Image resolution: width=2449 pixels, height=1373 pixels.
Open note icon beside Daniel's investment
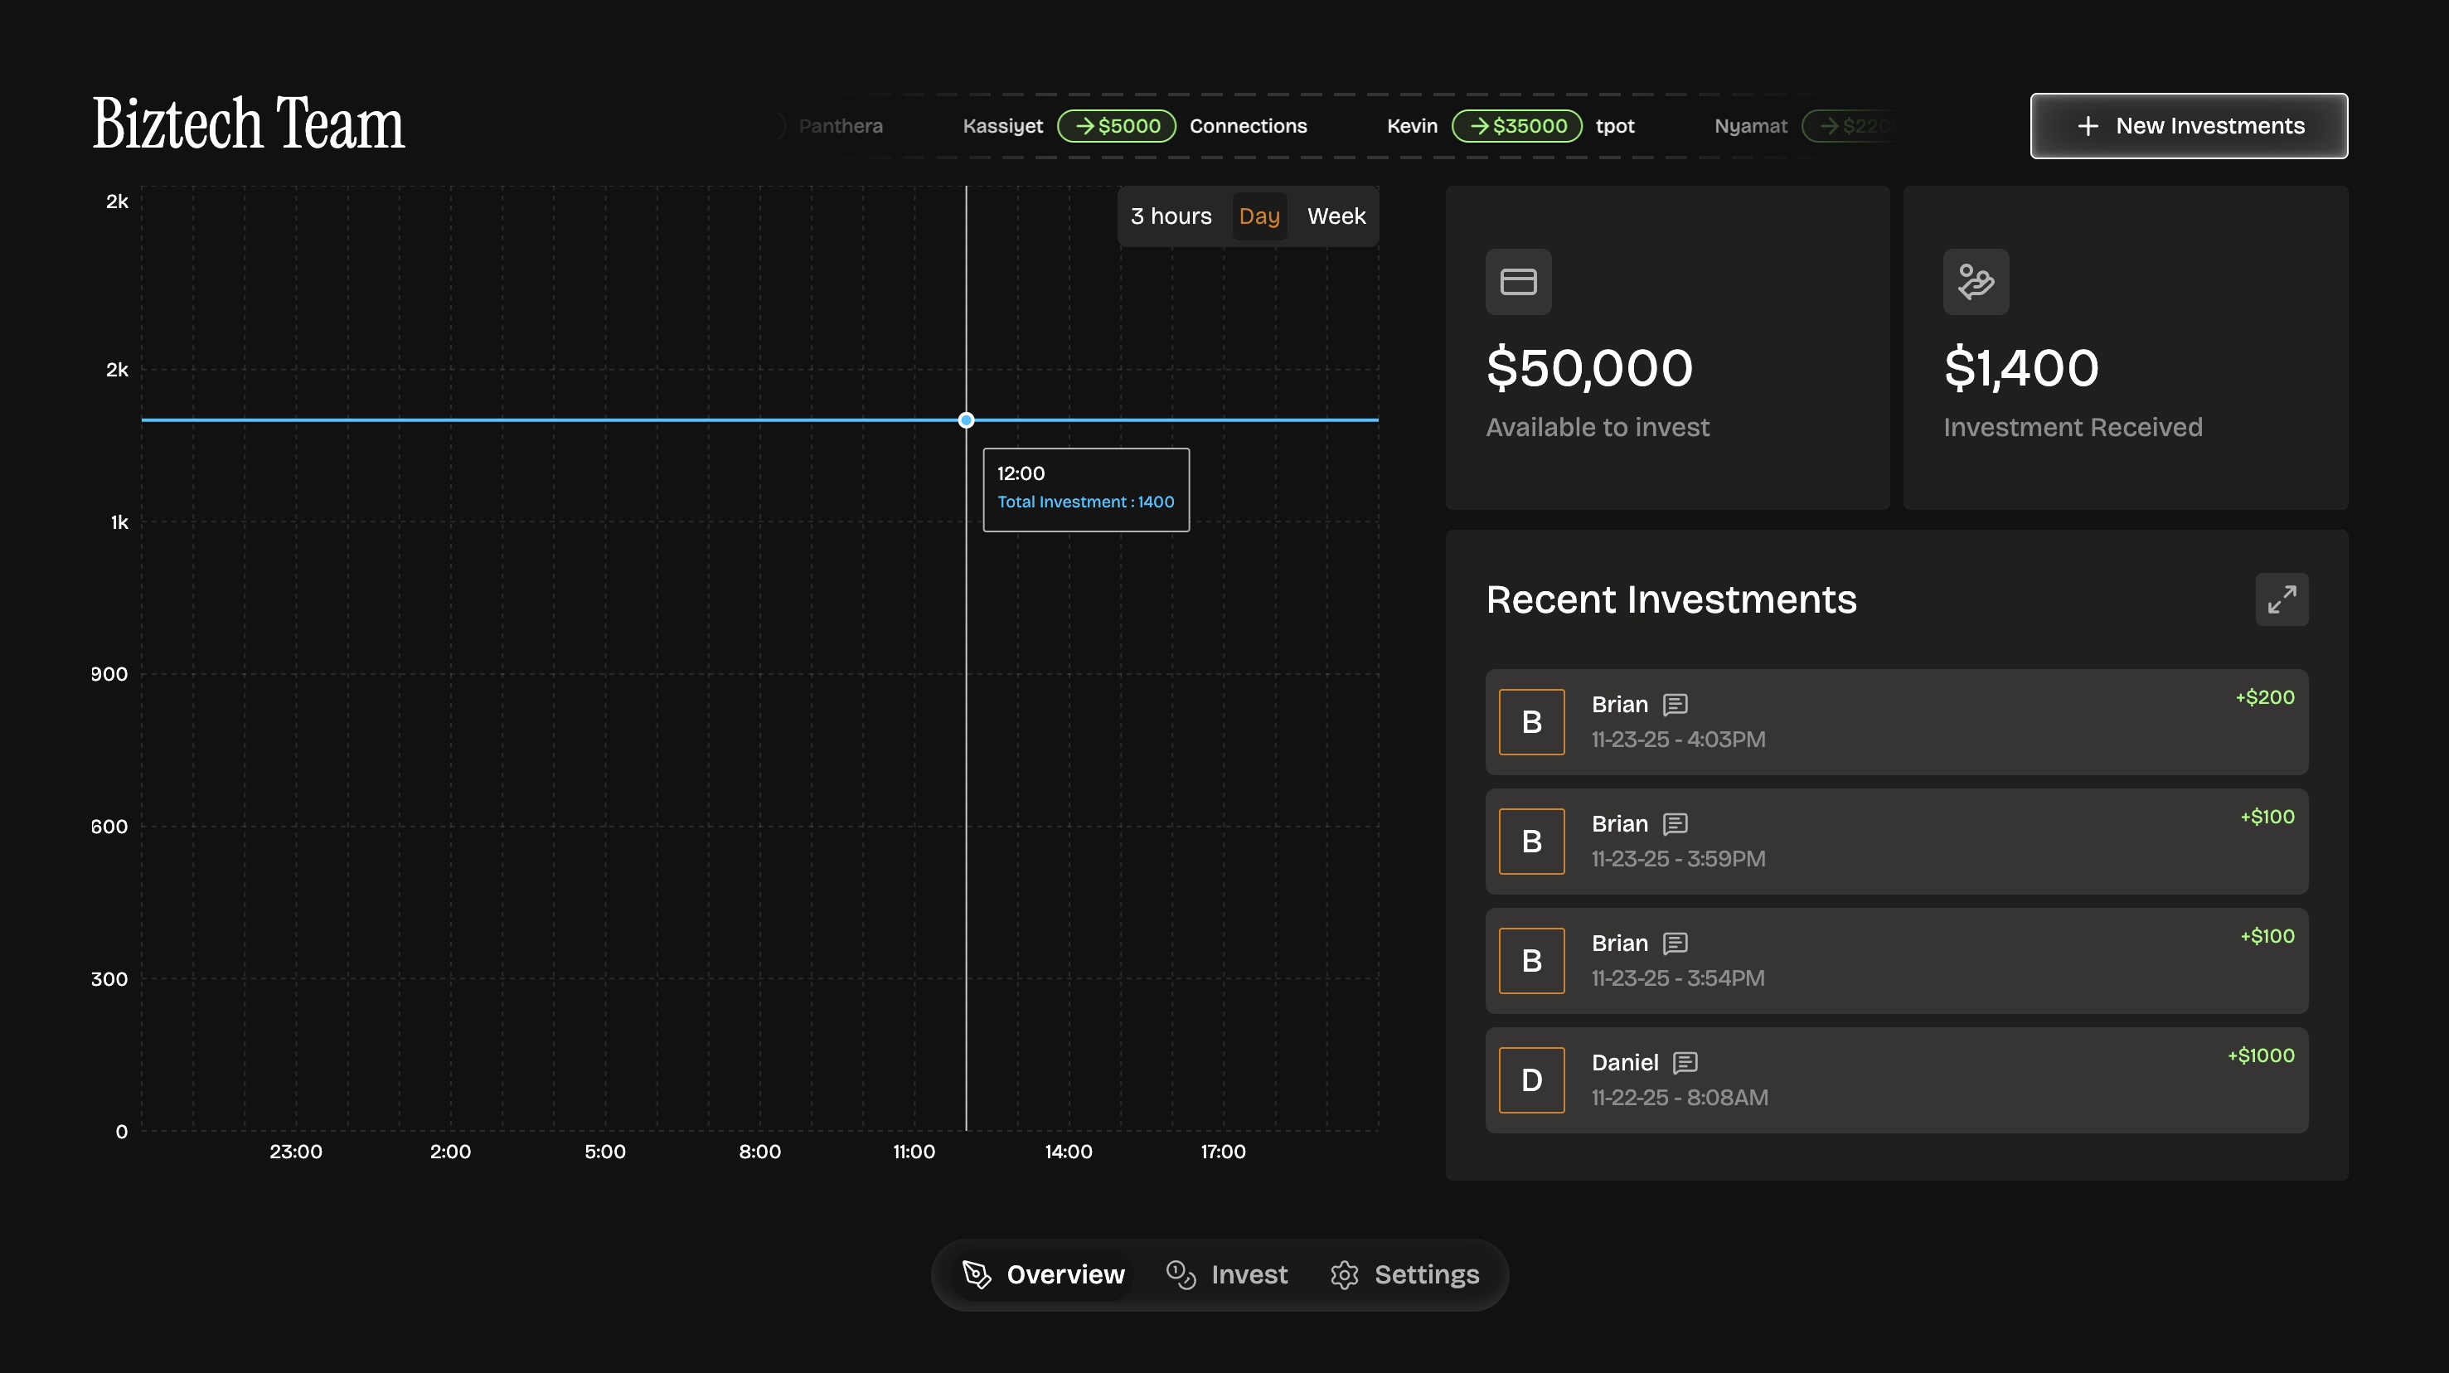point(1685,1062)
